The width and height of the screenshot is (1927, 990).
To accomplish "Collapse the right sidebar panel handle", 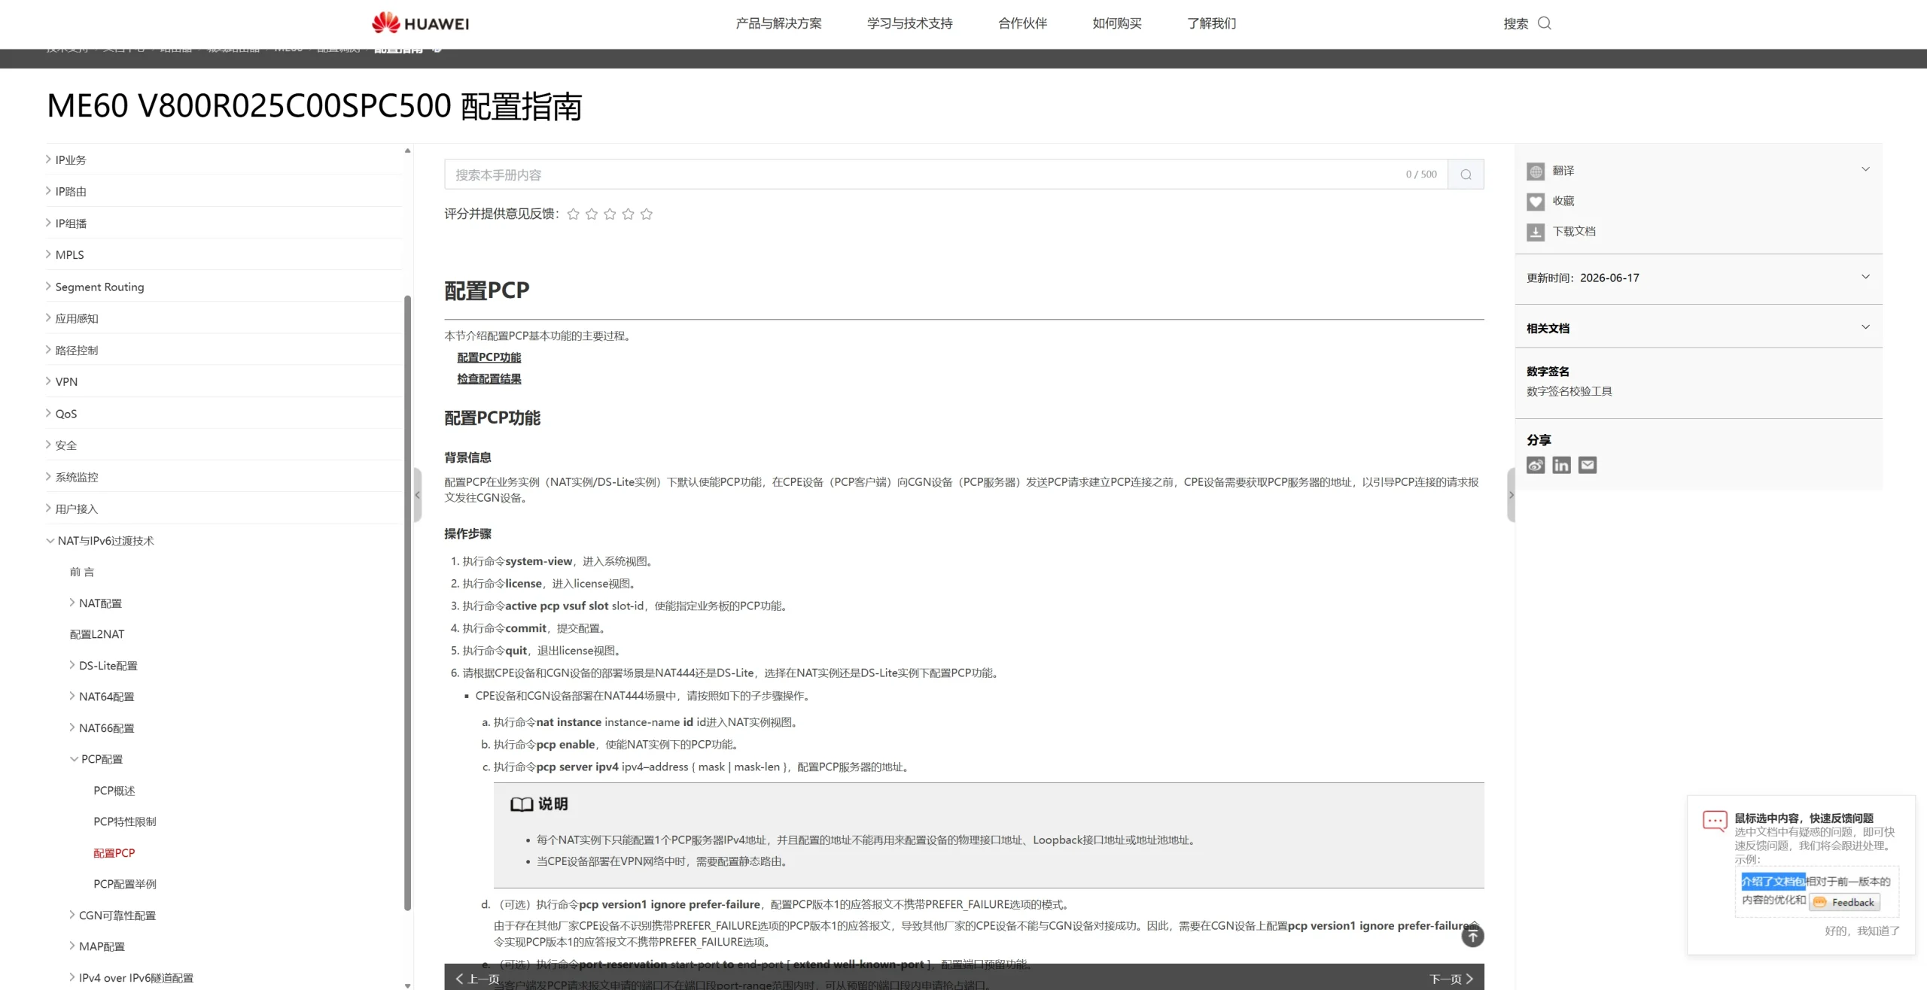I will [1511, 495].
